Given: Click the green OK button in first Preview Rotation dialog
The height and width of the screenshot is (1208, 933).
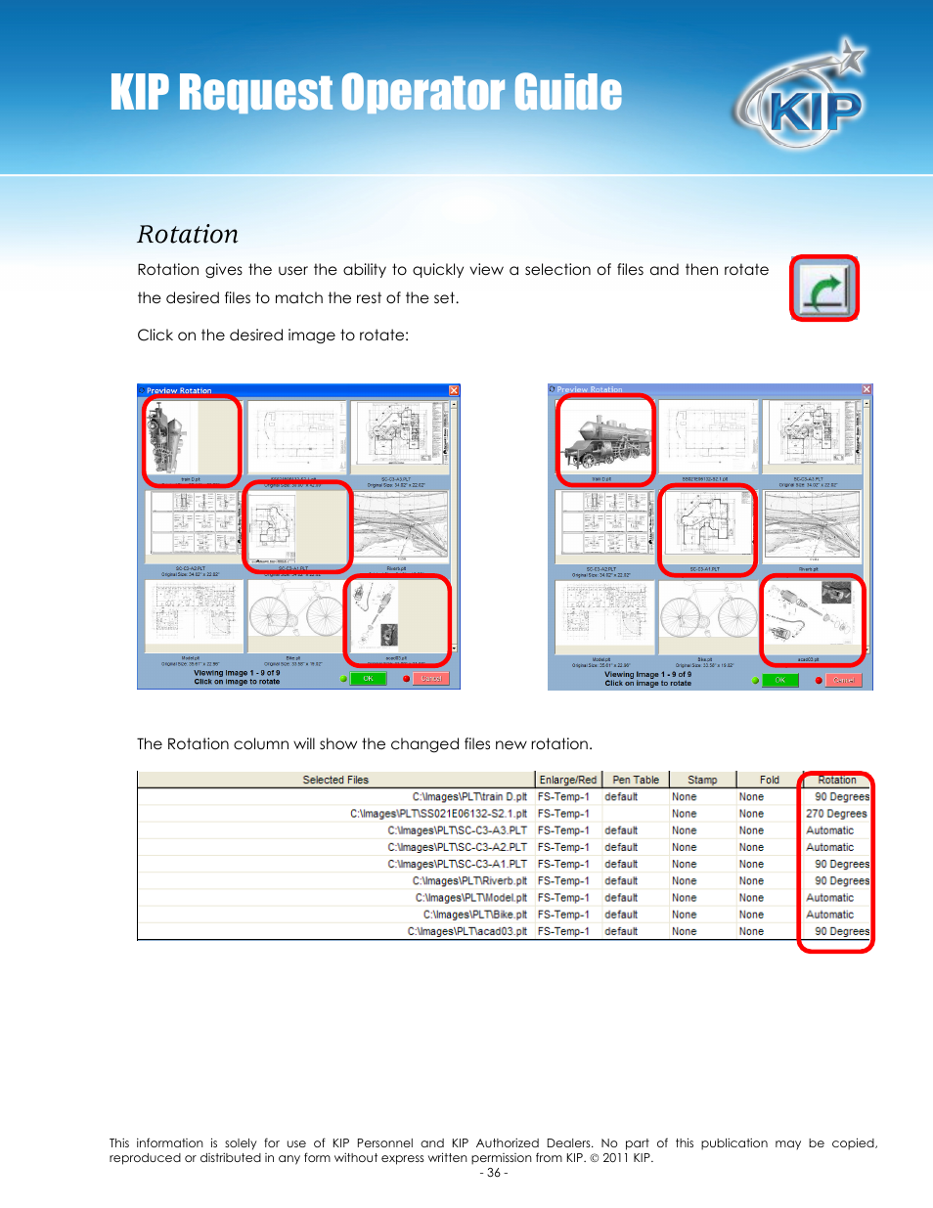Looking at the screenshot, I should pyautogui.click(x=368, y=678).
